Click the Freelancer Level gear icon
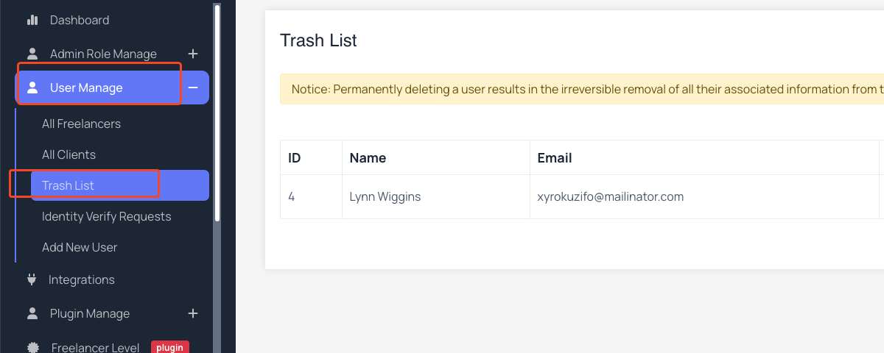The height and width of the screenshot is (353, 884). pos(32,347)
